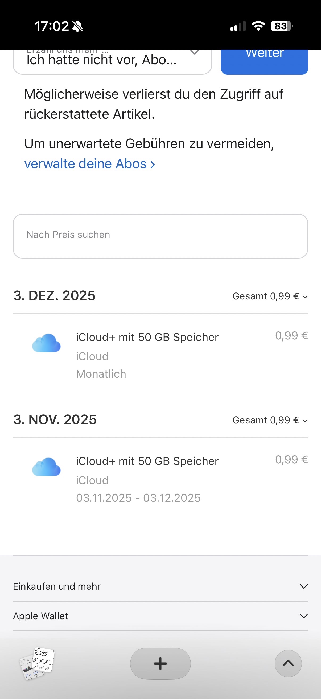Image resolution: width=321 pixels, height=699 pixels.
Task: Tap the scroll-up chevron button
Action: (288, 664)
